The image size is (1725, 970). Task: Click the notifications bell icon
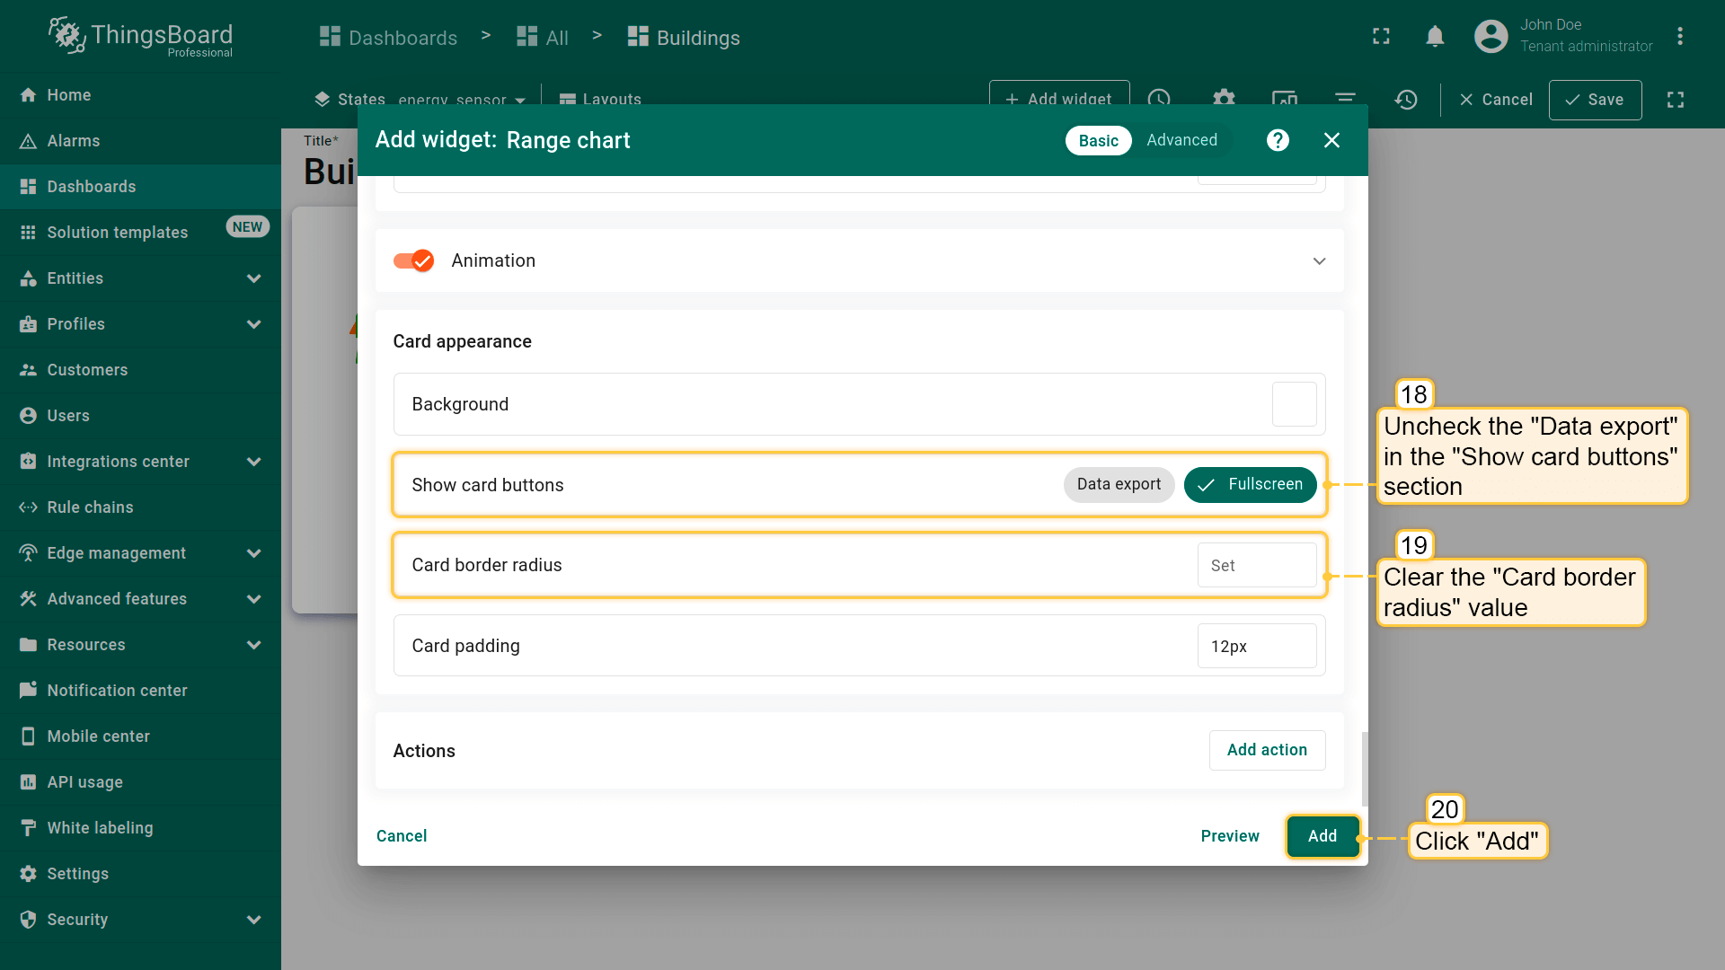click(1435, 37)
